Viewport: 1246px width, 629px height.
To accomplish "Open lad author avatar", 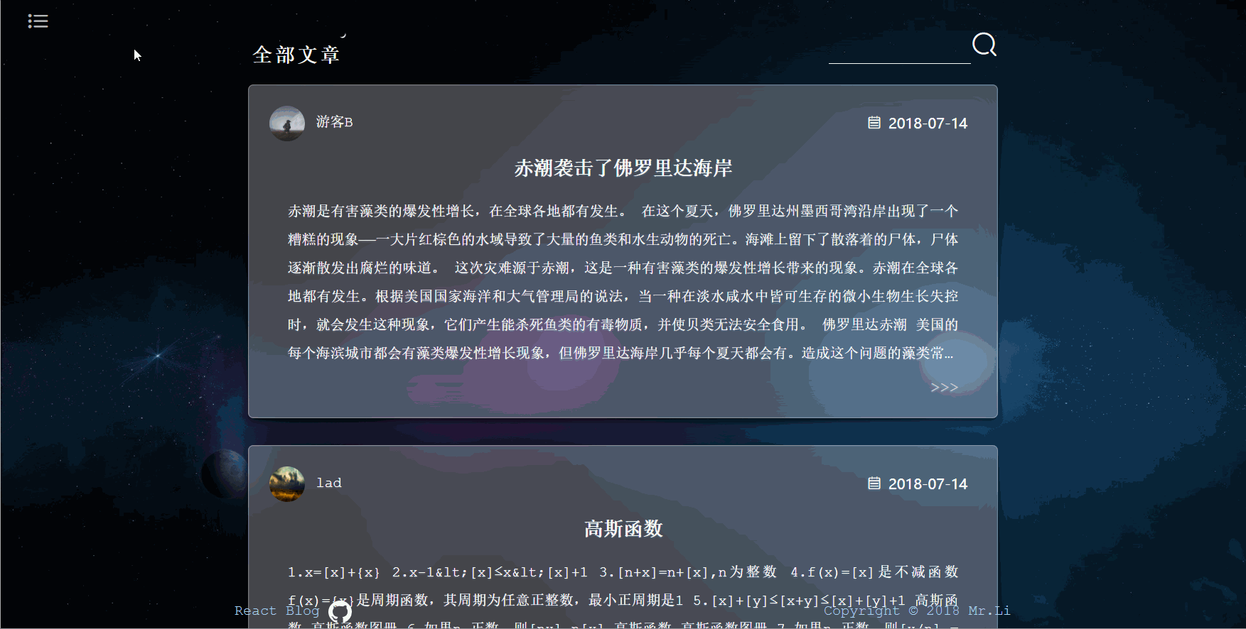I will 287,484.
